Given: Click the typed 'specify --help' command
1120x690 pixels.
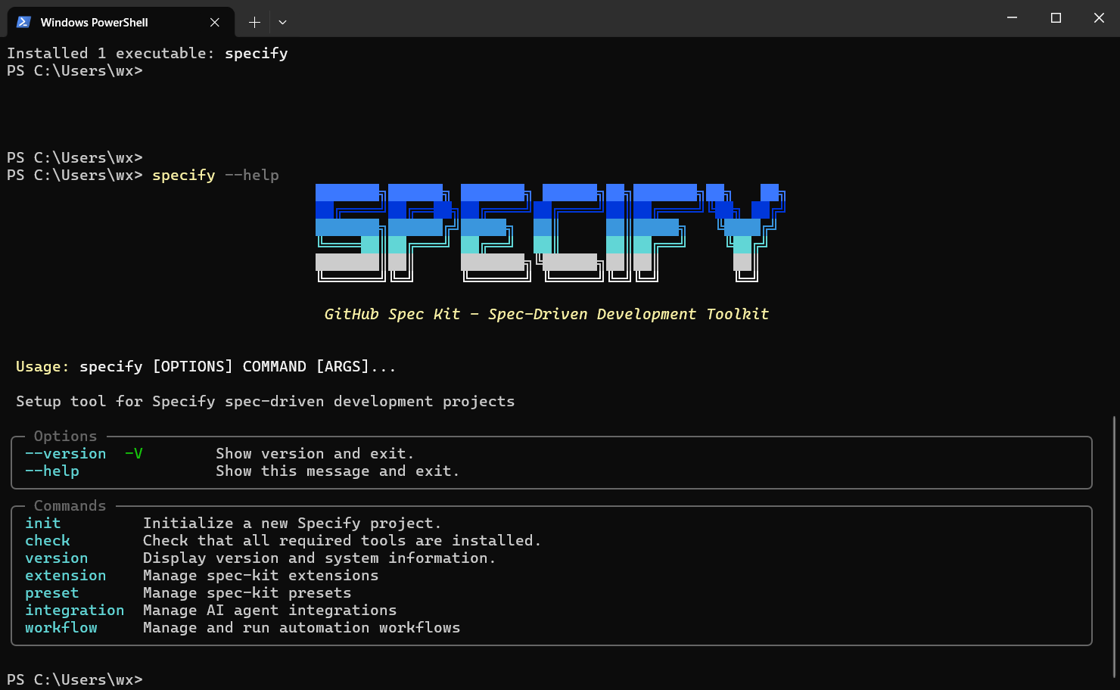Looking at the screenshot, I should (216, 175).
